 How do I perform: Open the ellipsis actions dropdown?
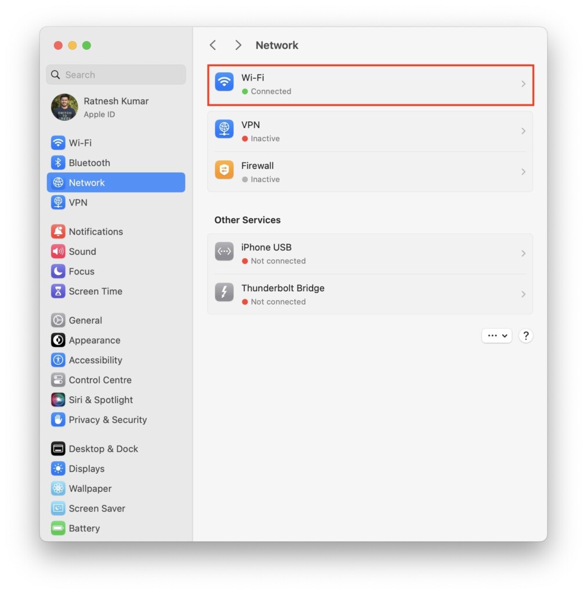click(497, 336)
